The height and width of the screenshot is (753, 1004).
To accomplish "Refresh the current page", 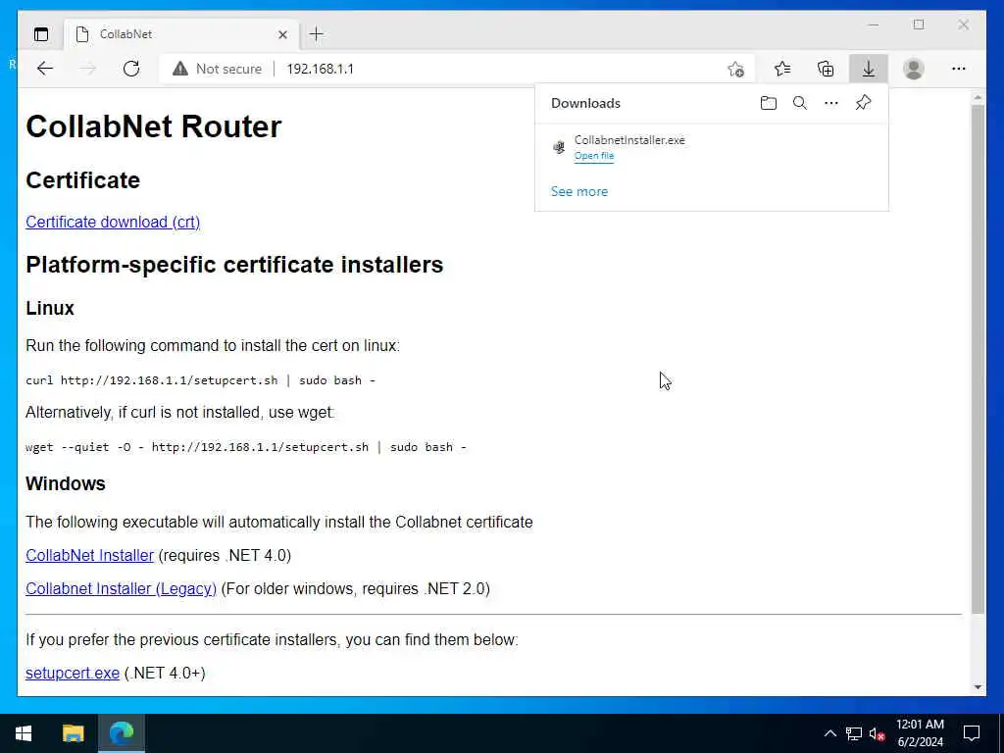I will 131,69.
